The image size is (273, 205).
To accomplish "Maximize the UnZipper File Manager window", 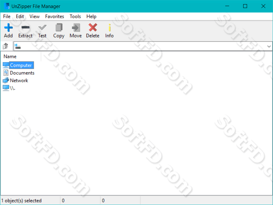I will (245, 6).
